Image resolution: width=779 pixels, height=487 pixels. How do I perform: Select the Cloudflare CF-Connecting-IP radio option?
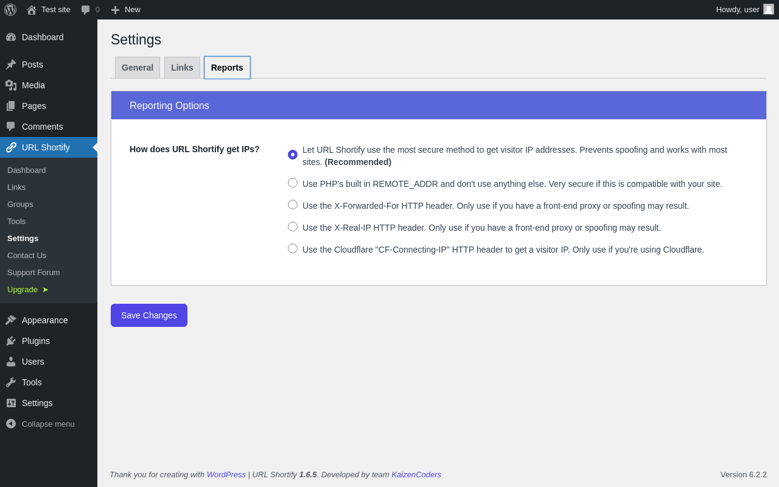coord(293,248)
